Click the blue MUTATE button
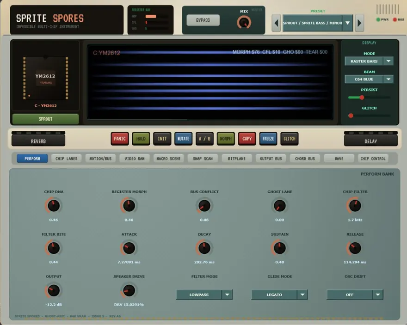 point(183,139)
